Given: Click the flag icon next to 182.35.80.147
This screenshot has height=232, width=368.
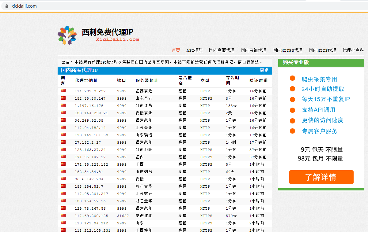Looking at the screenshot, I should click(x=63, y=98).
